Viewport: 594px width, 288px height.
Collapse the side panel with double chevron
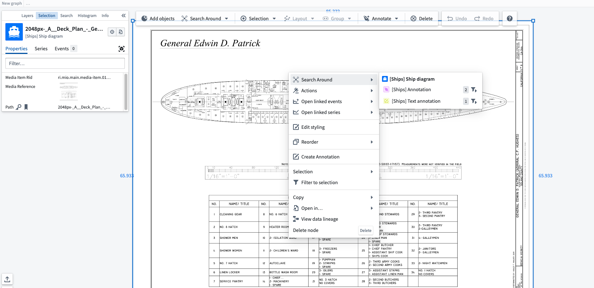tap(123, 16)
